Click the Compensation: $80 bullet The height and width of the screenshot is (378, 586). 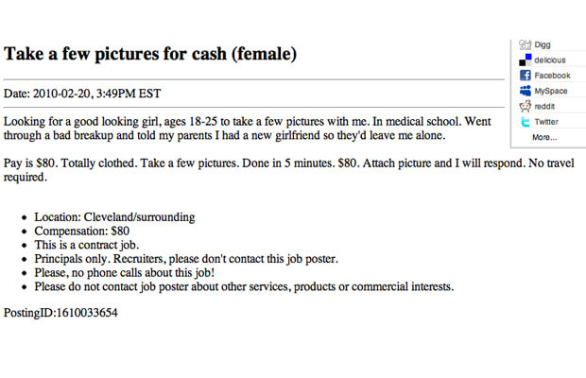pos(82,231)
